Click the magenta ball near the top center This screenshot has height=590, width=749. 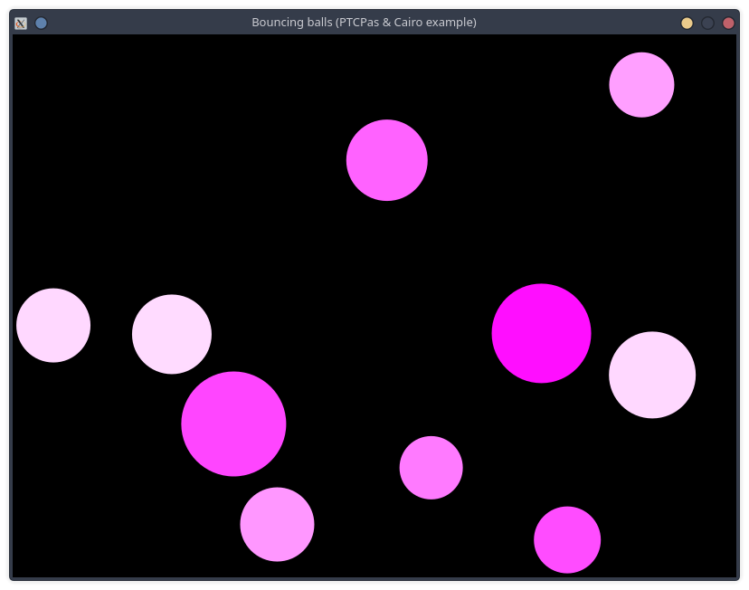387,160
